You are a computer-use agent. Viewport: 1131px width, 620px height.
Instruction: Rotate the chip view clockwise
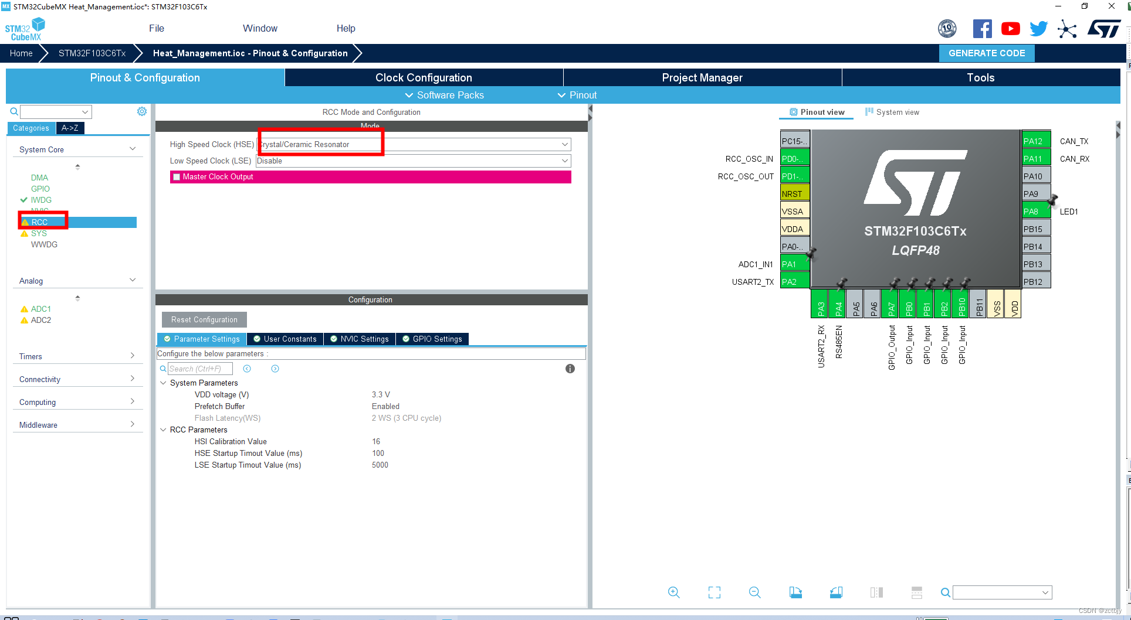(x=795, y=592)
